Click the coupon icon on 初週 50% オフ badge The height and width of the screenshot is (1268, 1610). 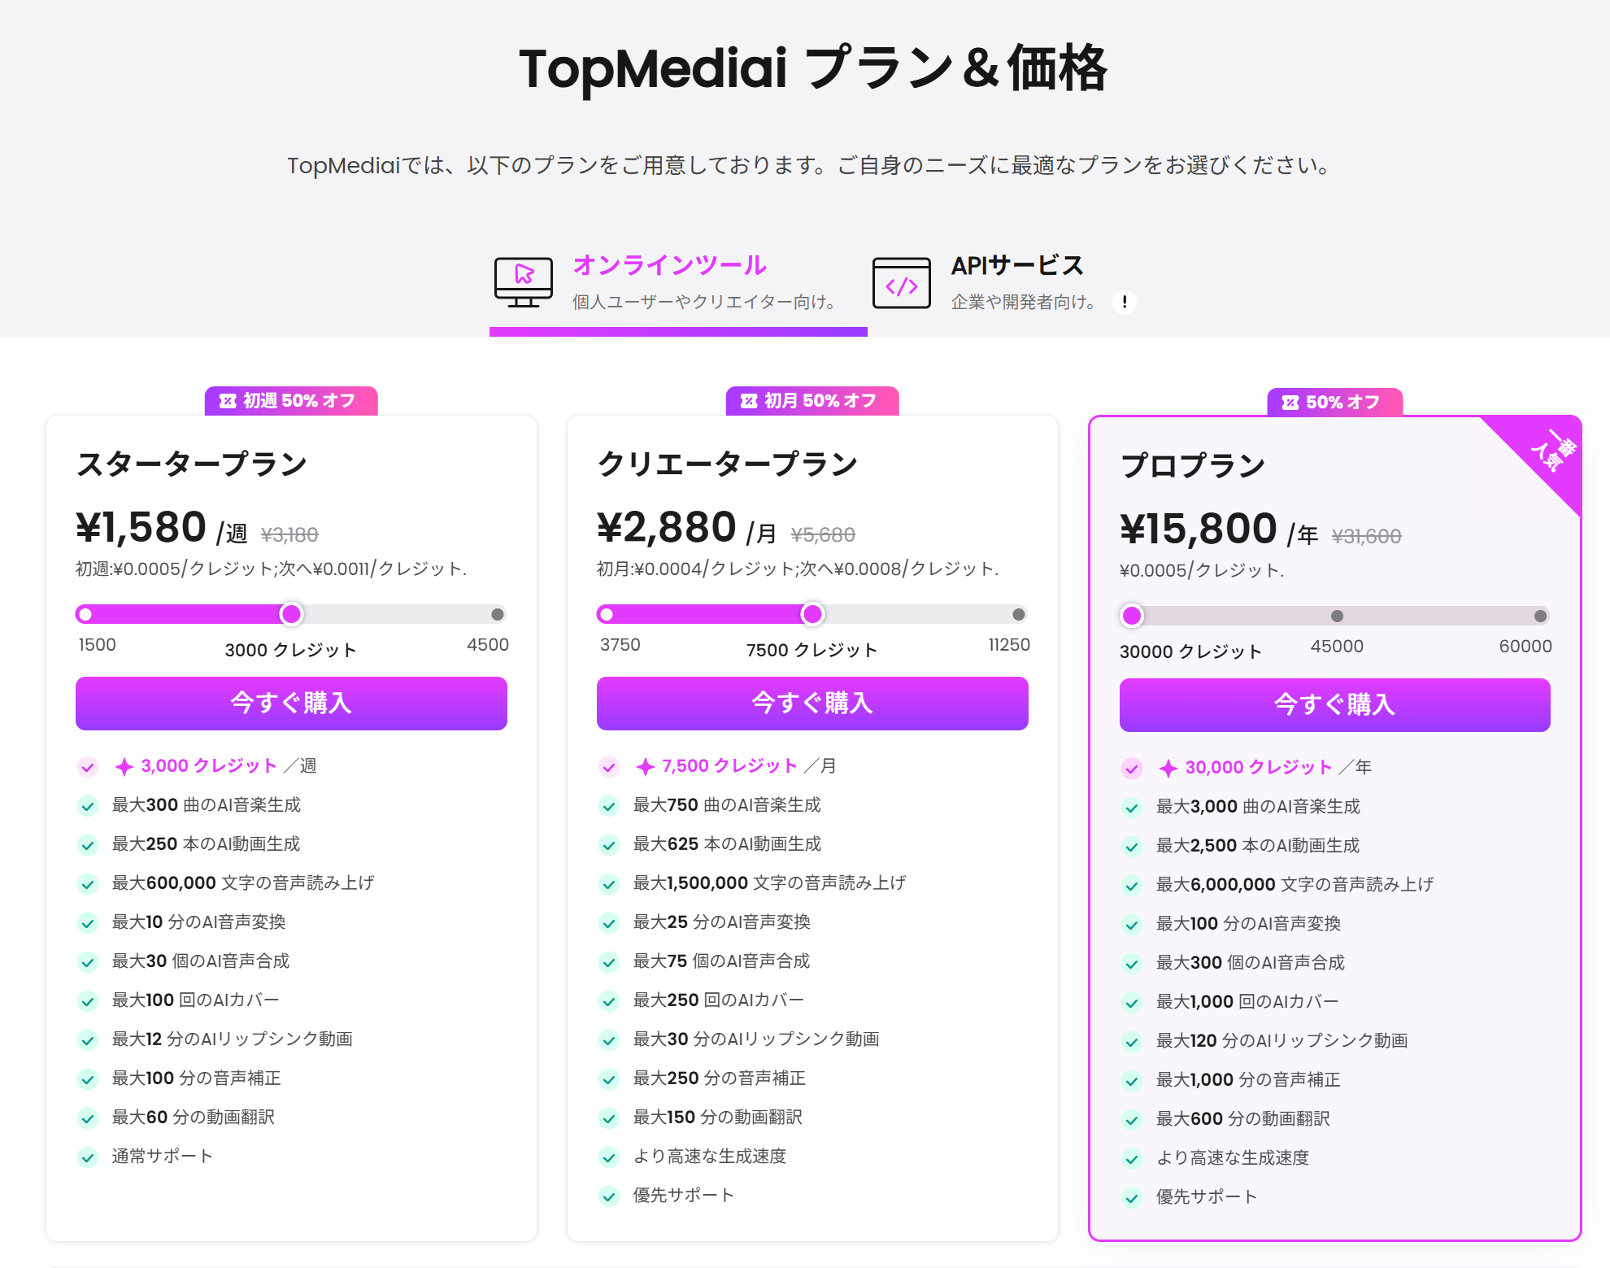click(x=230, y=401)
